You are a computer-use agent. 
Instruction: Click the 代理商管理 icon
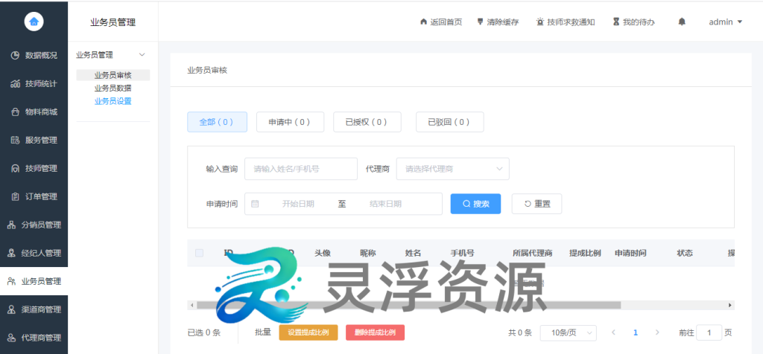click(x=12, y=338)
